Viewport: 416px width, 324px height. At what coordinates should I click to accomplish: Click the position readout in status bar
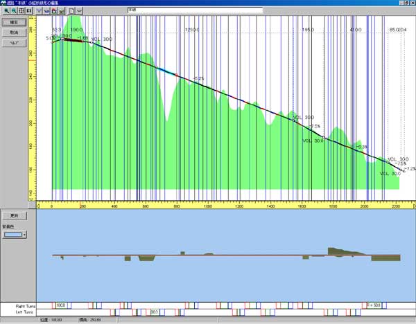point(51,320)
